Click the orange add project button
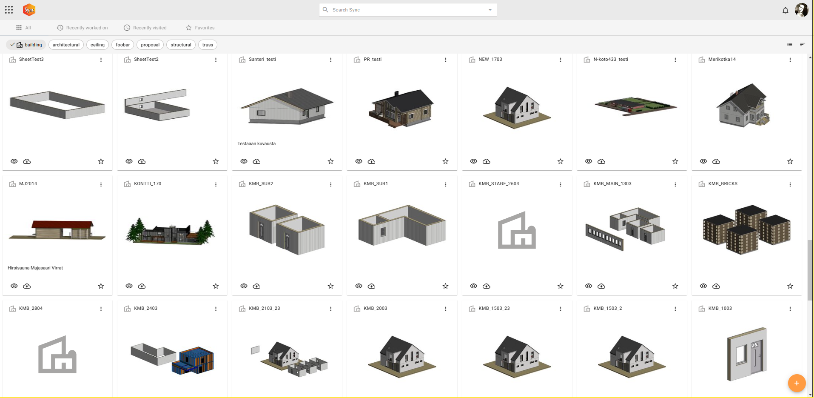814x398 pixels. coord(797,383)
